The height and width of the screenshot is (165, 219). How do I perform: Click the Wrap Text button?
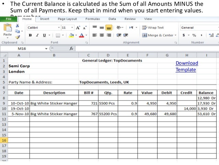point(153,28)
